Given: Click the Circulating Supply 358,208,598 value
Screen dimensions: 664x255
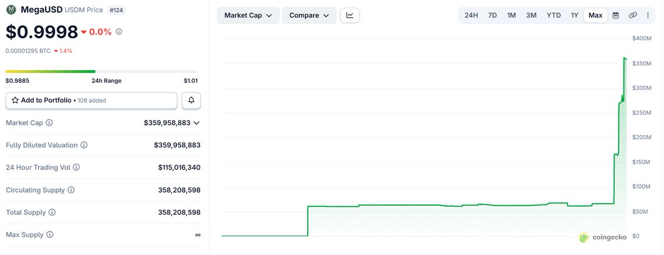Looking at the screenshot, I should (x=179, y=190).
